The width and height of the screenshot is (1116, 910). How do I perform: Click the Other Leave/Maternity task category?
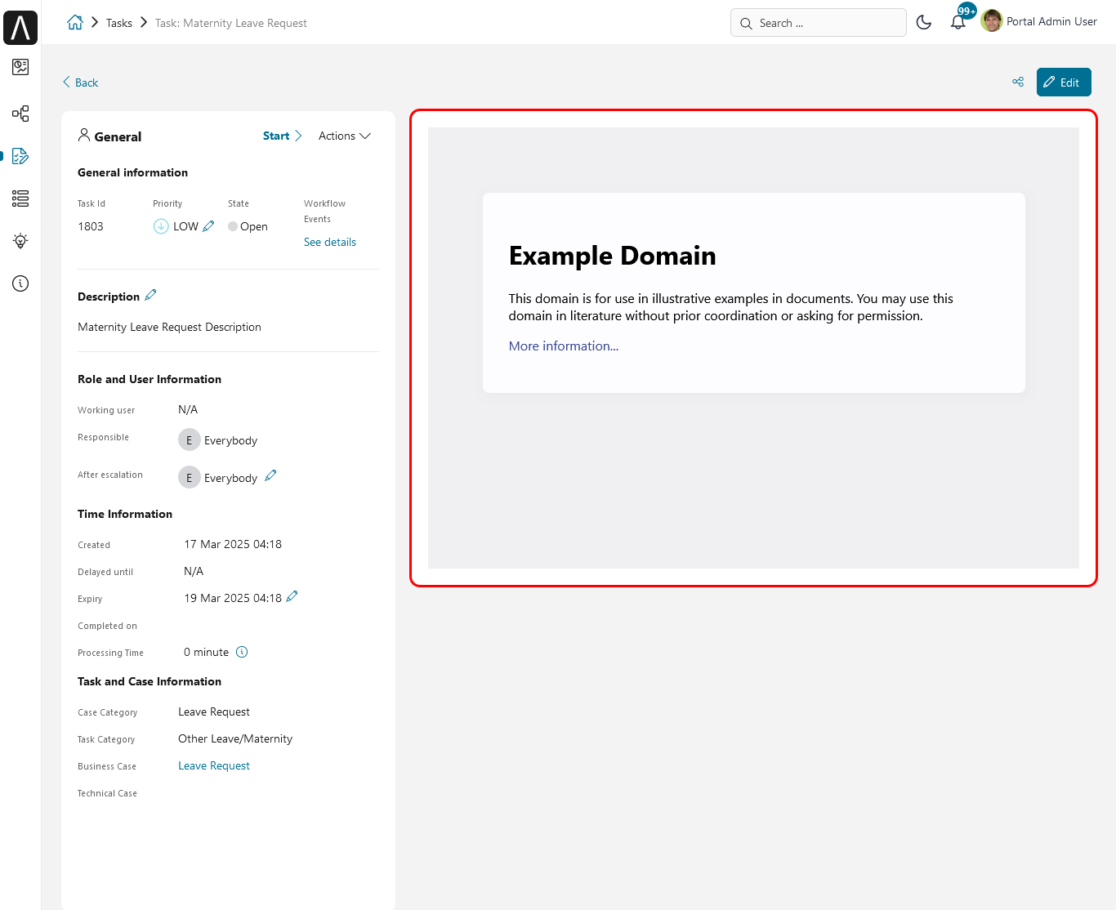(235, 738)
